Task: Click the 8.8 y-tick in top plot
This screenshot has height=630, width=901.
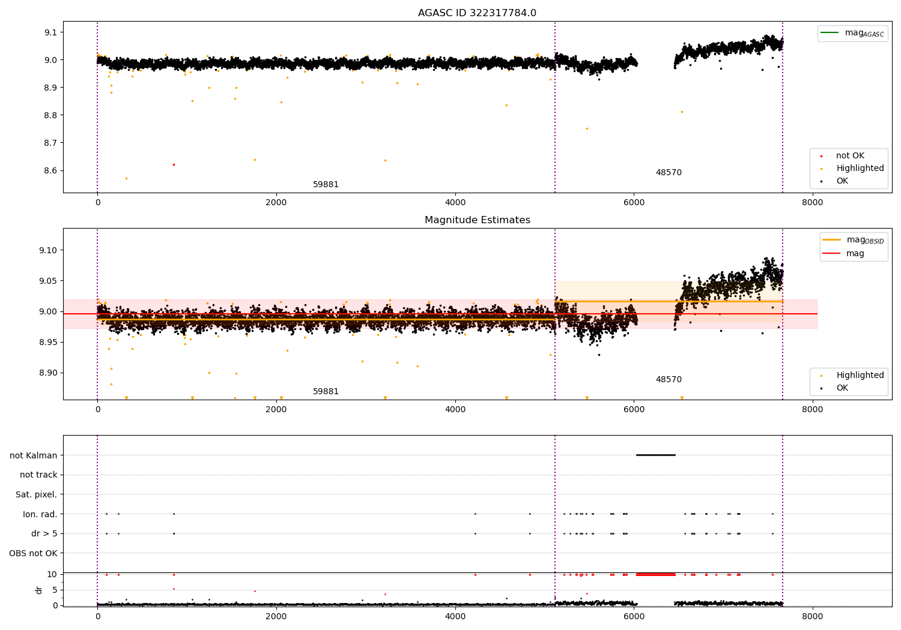Action: 51,115
